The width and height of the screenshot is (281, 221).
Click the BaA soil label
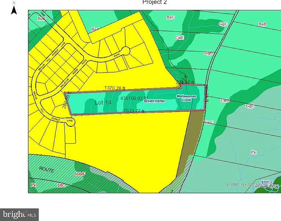tap(95, 29)
